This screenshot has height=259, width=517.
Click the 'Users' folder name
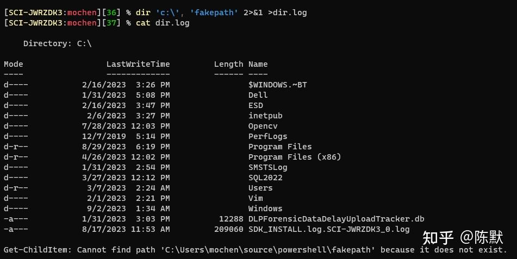pyautogui.click(x=260, y=188)
